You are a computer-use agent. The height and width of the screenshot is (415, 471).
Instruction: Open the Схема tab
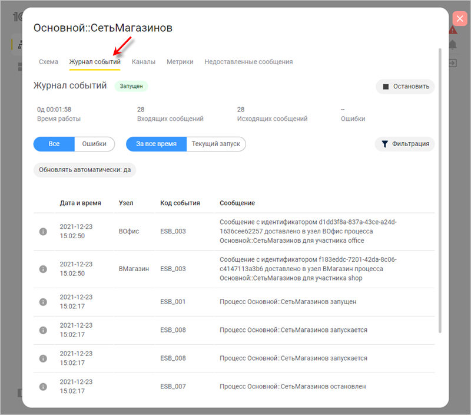click(48, 62)
